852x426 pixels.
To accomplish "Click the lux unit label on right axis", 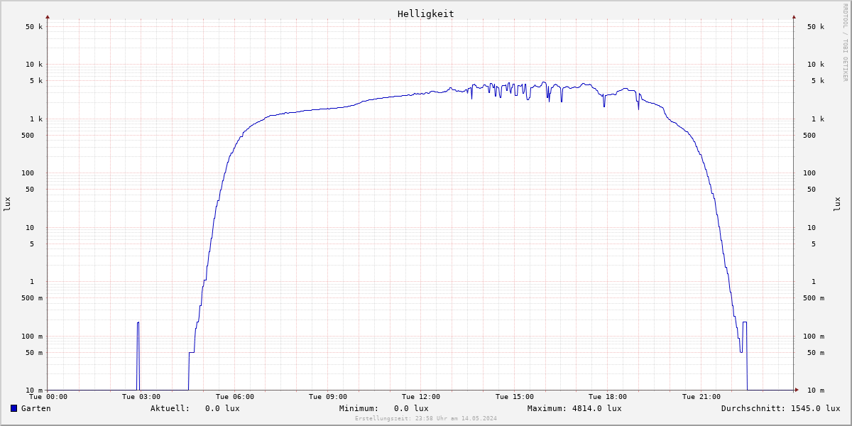I will 838,204.
